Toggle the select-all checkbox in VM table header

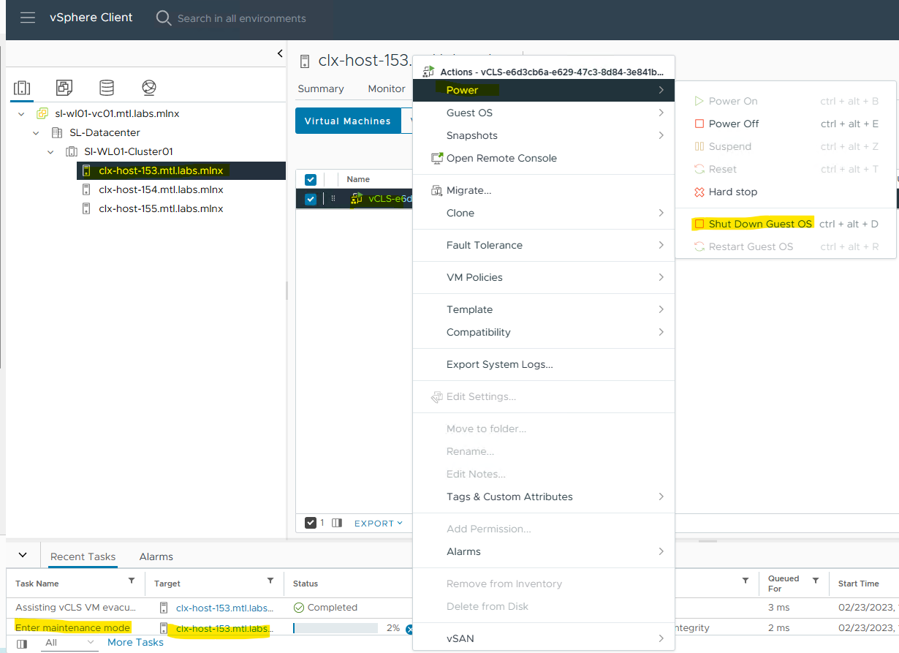click(311, 180)
